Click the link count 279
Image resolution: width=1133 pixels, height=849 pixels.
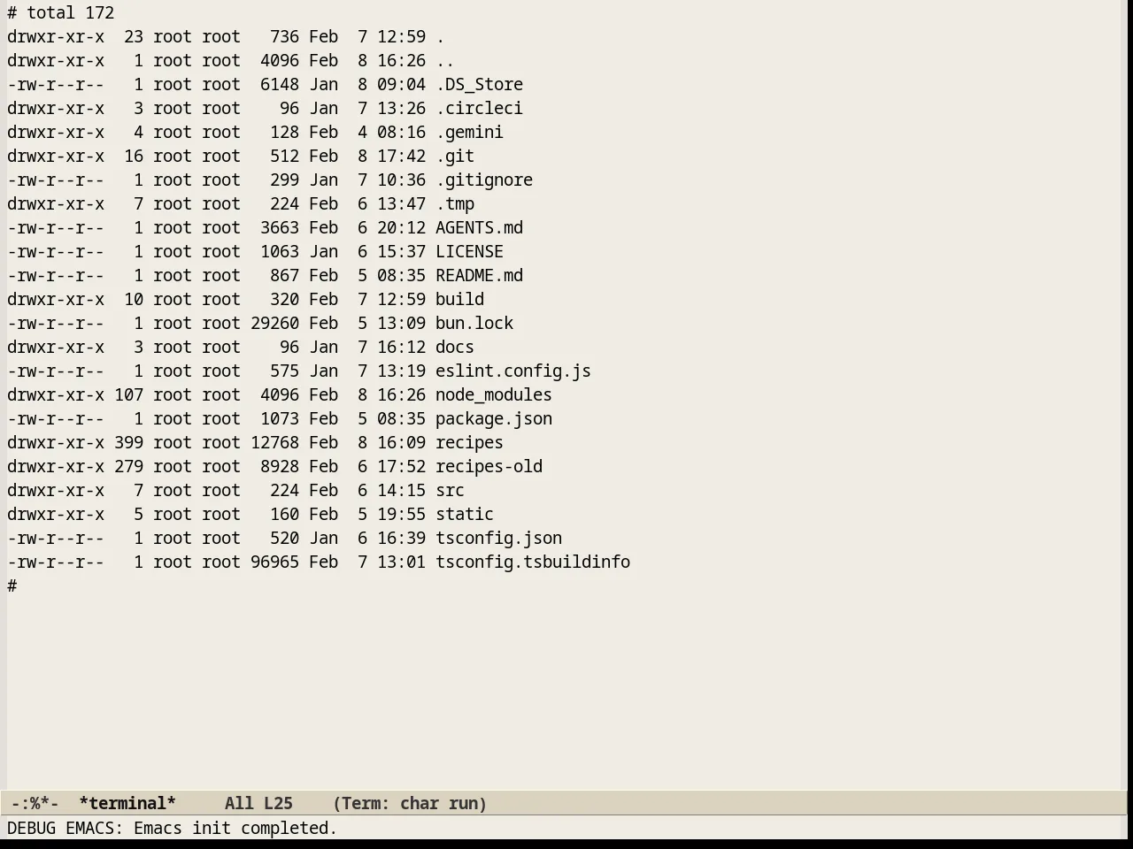[x=128, y=467]
